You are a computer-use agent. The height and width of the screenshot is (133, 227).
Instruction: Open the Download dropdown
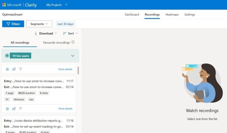coord(46,33)
